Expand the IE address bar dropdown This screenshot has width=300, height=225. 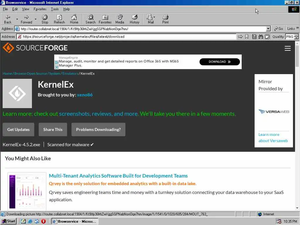(x=268, y=29)
